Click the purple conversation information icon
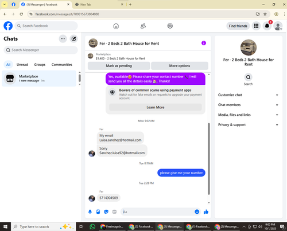Image resolution: width=287 pixels, height=231 pixels. (x=204, y=43)
